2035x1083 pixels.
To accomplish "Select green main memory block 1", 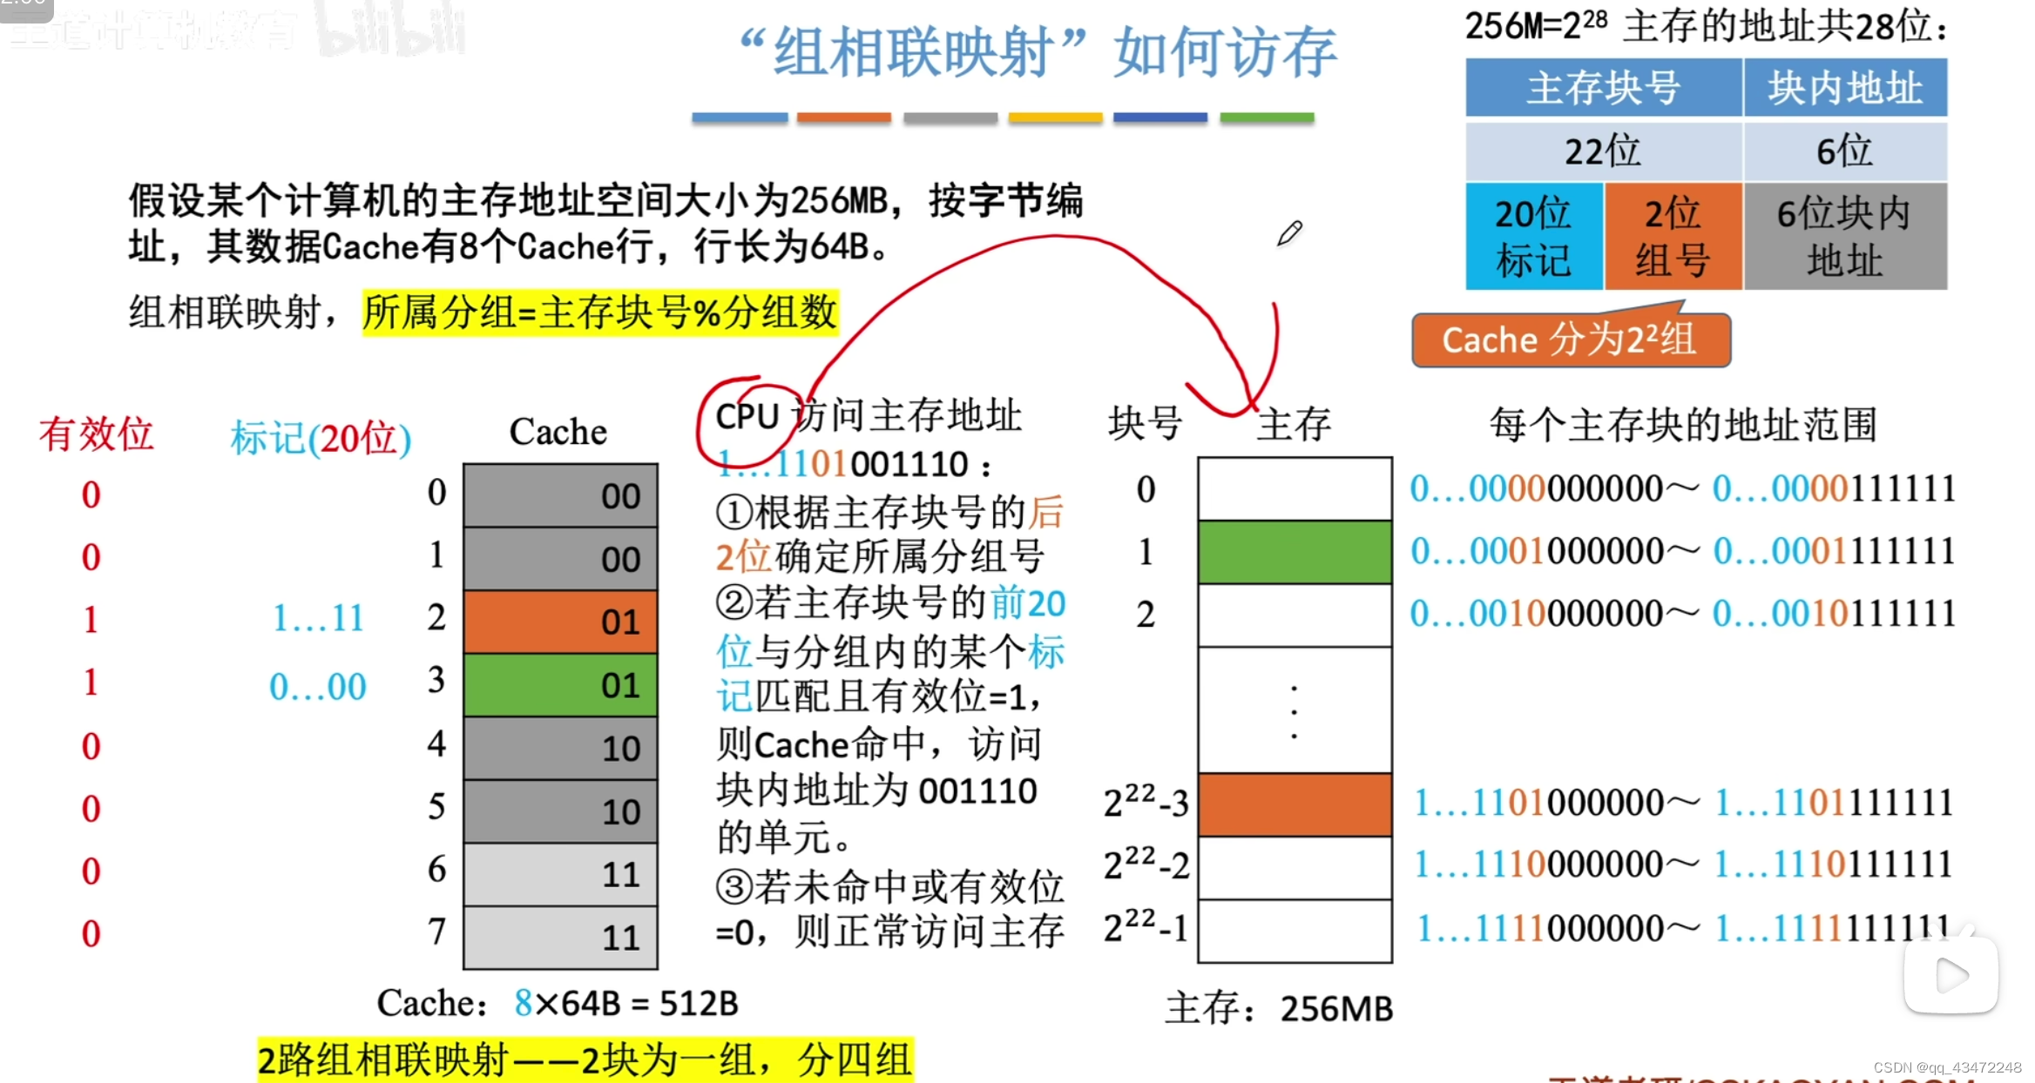I will click(x=1295, y=552).
